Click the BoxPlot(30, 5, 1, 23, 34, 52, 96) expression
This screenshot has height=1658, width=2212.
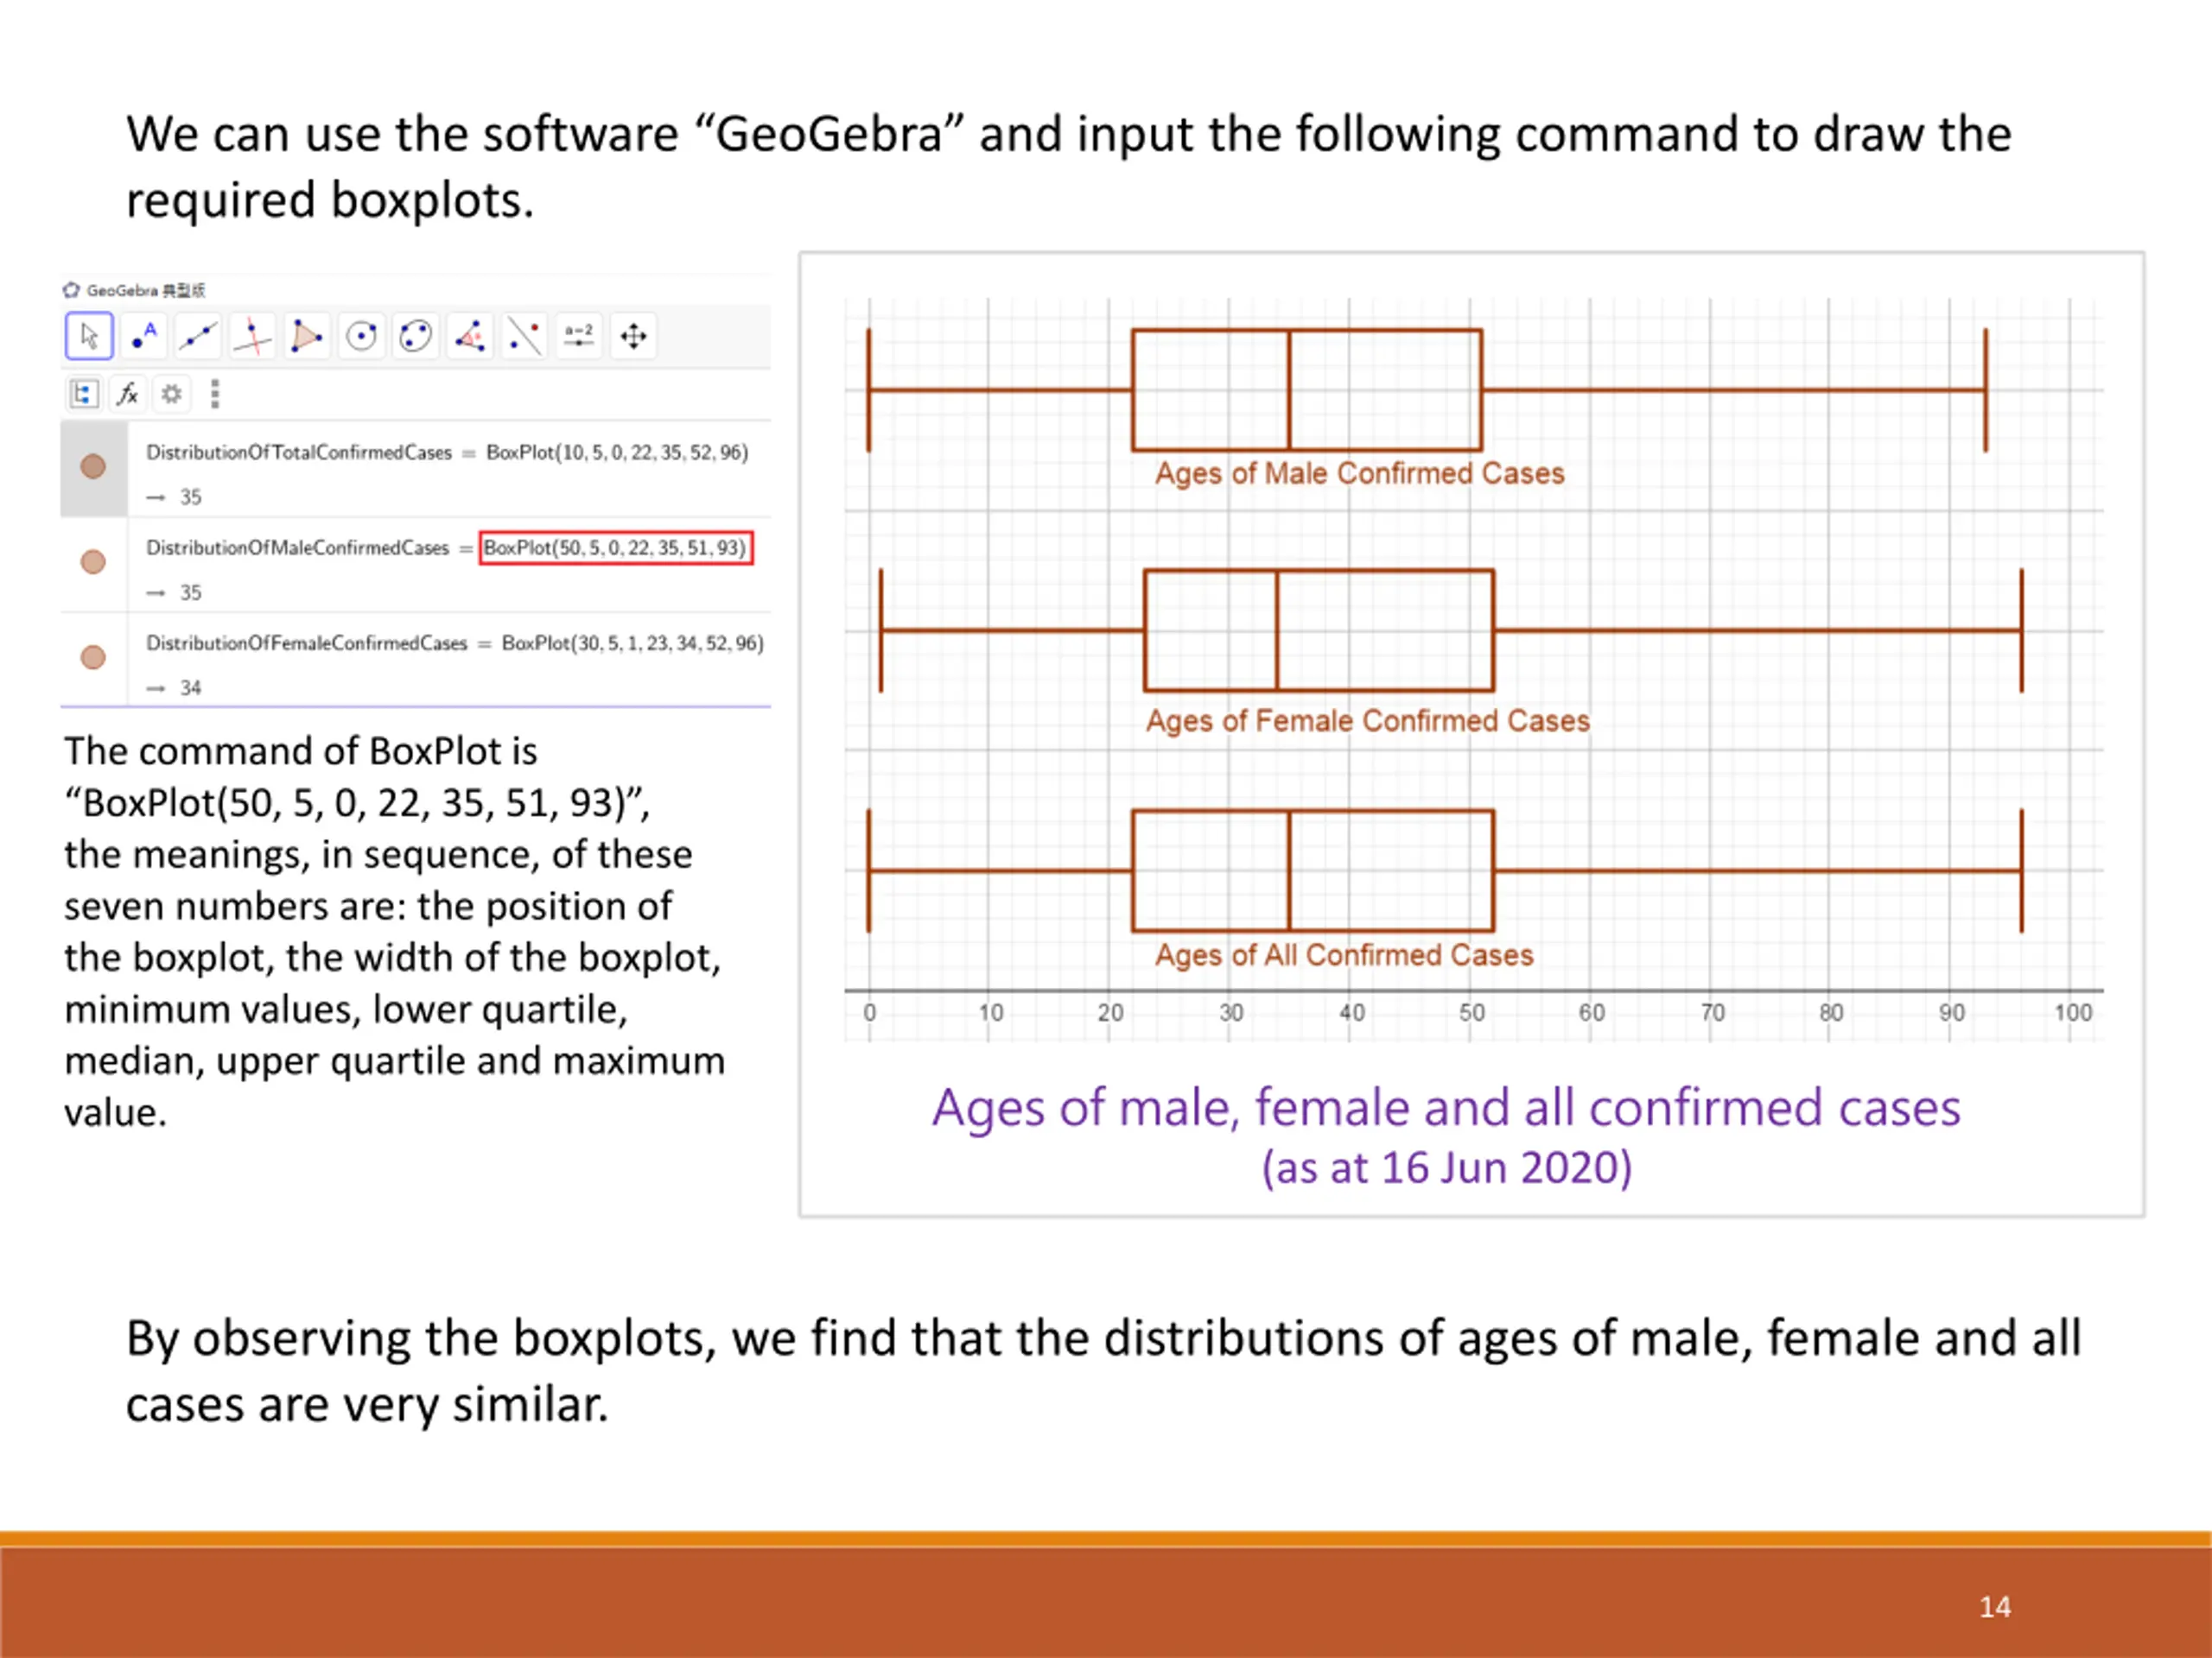coord(632,642)
